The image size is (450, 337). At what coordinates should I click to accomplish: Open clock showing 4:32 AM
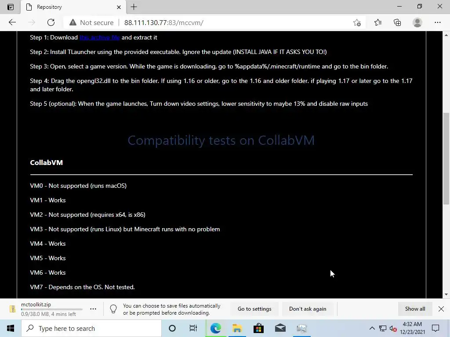coord(412,328)
